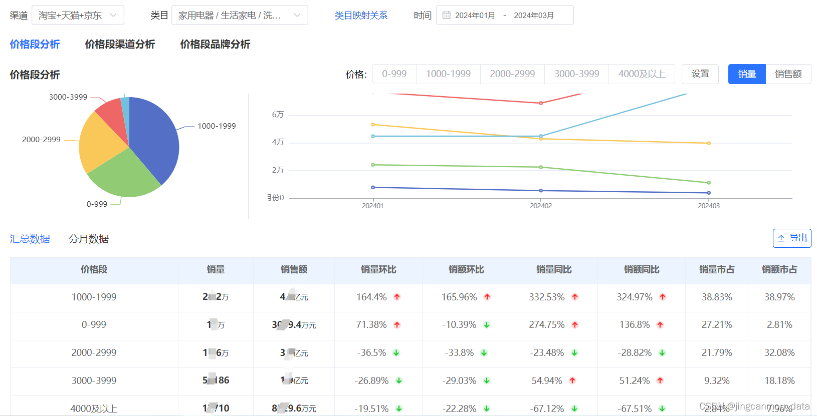
Task: Click the down arrow beside -22.28%
Action: pyautogui.click(x=487, y=408)
